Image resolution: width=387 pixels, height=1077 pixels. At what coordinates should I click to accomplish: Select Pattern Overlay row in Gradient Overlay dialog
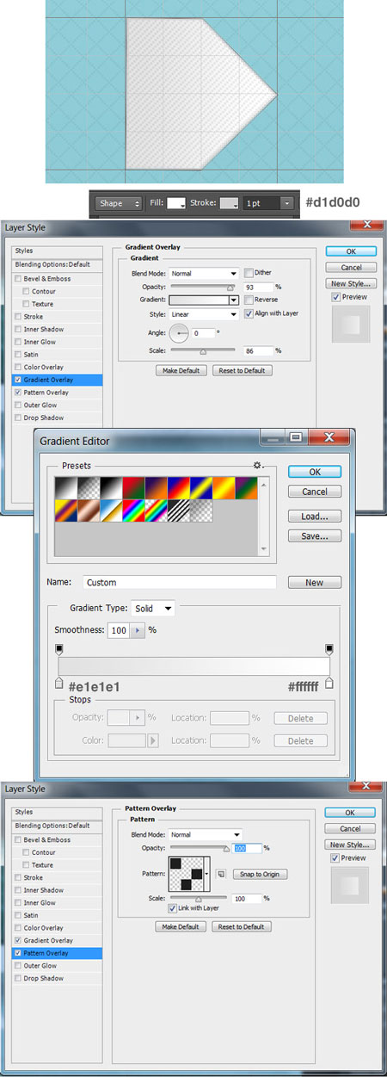[56, 392]
